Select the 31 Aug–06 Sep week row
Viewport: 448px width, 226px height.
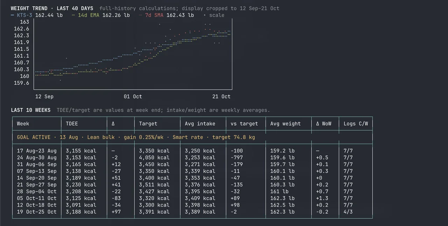point(192,164)
